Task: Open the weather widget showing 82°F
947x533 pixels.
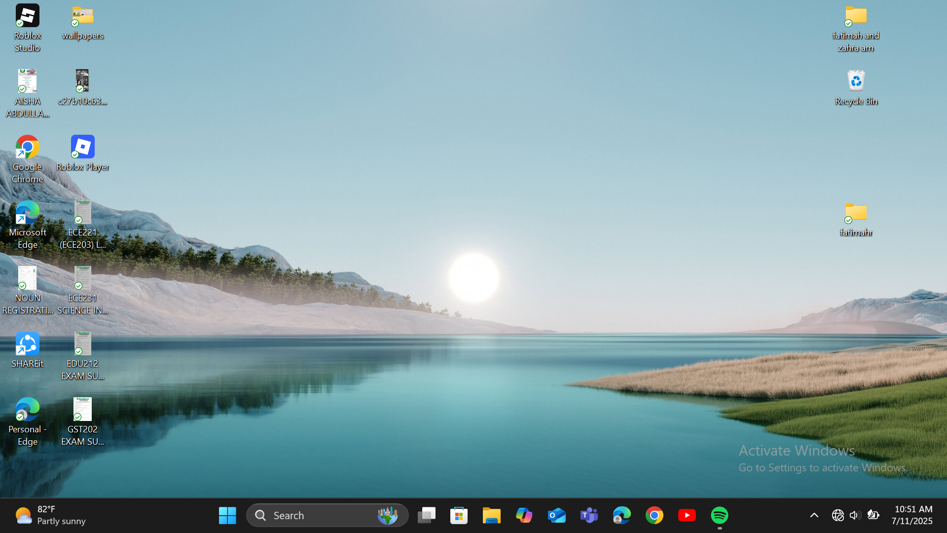Action: (x=49, y=515)
